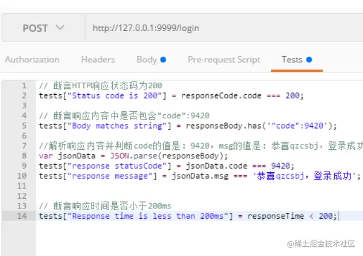The height and width of the screenshot is (256, 363).
Task: Click the "Body matches string" string
Action: [117, 126]
